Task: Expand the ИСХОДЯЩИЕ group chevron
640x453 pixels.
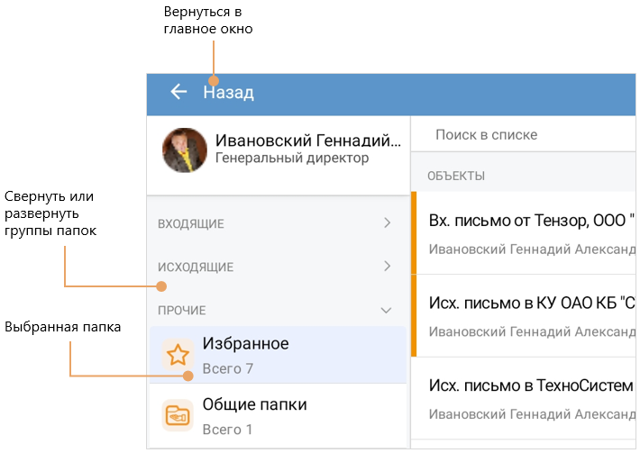Action: tap(387, 267)
